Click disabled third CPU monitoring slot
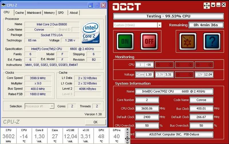Image resolution: width=229 pixels, height=144 pixels. click(x=184, y=65)
